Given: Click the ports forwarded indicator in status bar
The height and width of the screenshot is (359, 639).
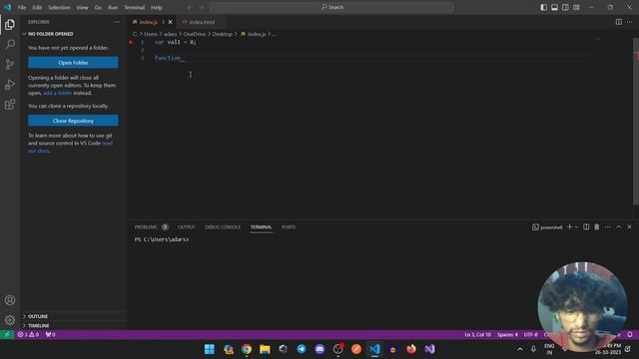Looking at the screenshot, I should click(x=51, y=335).
